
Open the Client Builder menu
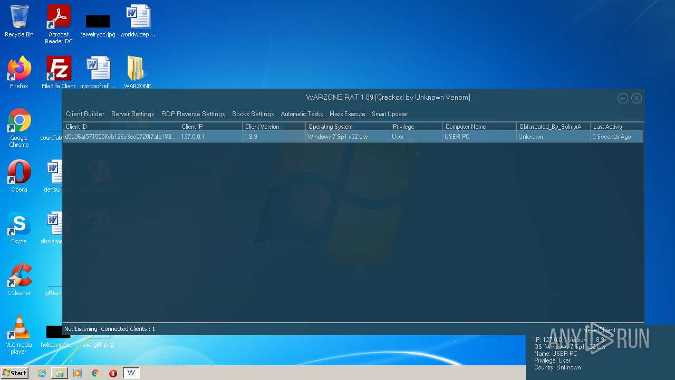pos(85,114)
